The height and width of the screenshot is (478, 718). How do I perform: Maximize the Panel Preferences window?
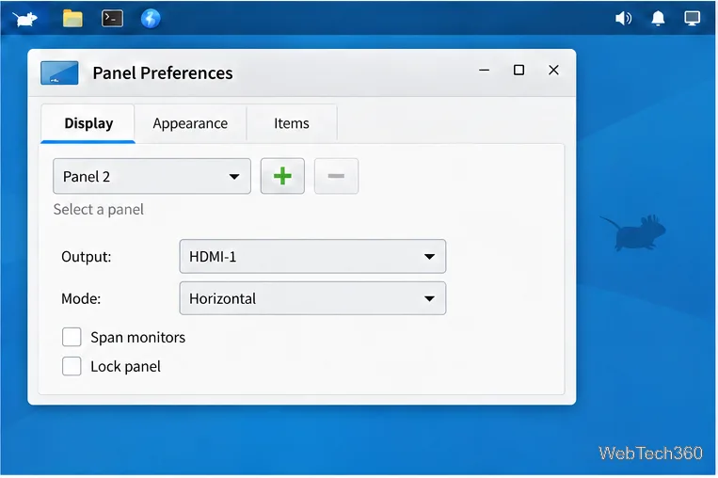tap(519, 70)
